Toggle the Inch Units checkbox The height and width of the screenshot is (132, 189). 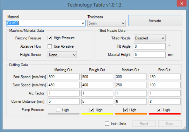pyautogui.click(x=107, y=124)
